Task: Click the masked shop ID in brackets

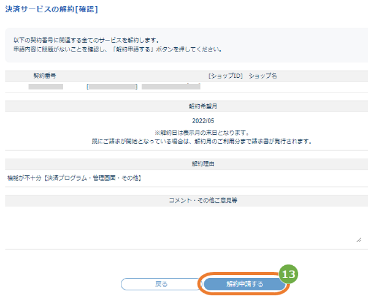Action: coord(112,86)
